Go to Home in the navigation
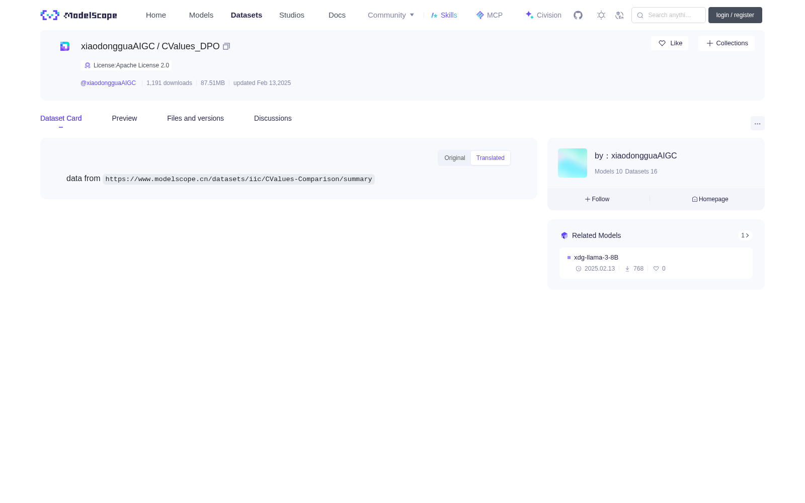The width and height of the screenshot is (805, 503). [x=156, y=15]
